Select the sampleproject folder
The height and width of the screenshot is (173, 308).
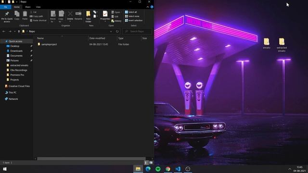click(49, 44)
